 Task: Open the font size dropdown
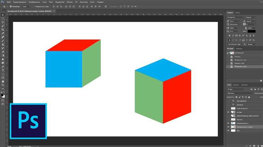tap(235, 21)
